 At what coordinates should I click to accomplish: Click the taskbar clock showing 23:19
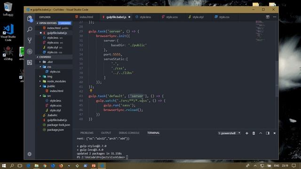(285, 166)
